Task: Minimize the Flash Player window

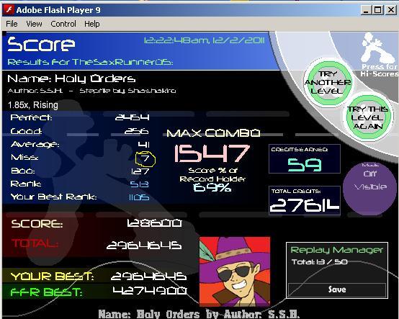Action: 366,10
